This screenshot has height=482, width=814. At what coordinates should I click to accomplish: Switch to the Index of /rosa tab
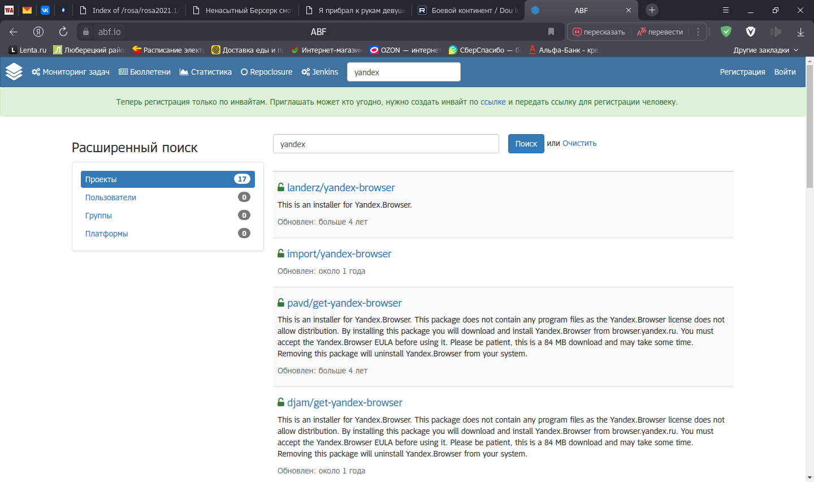click(129, 10)
